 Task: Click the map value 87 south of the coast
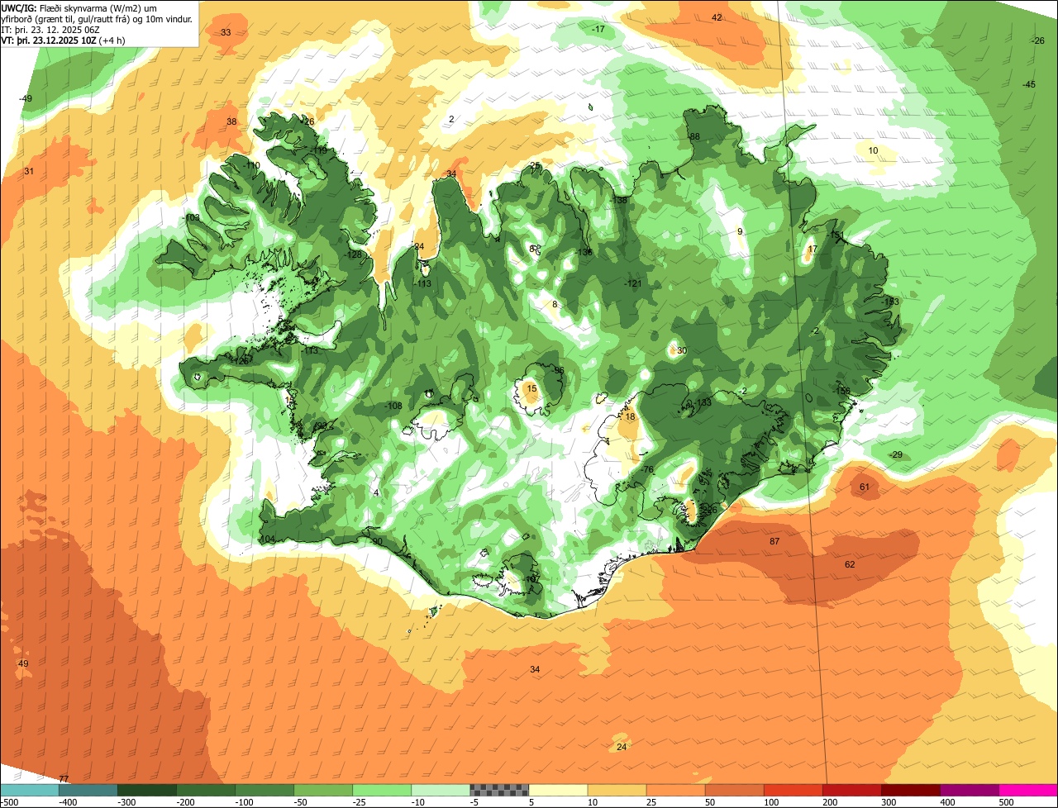tap(774, 541)
